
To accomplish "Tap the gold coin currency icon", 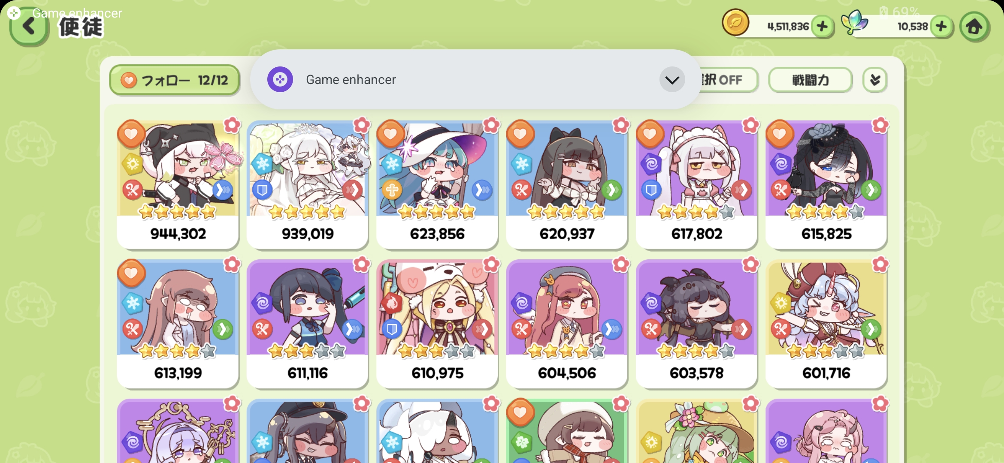I will pos(735,22).
